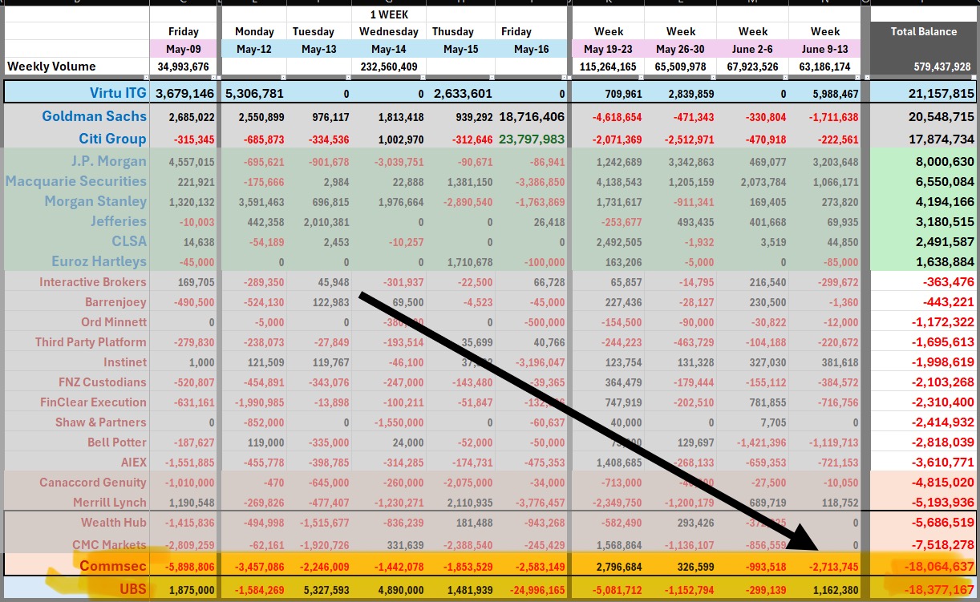Select the 65,509,978 volume cell
Image resolution: width=980 pixels, height=602 pixels.
point(681,67)
